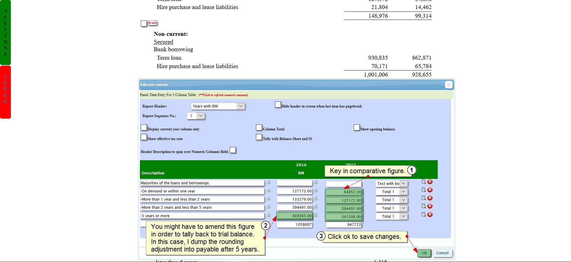Tick the Column Total checkbox
The image size is (571, 262).
pyautogui.click(x=259, y=128)
